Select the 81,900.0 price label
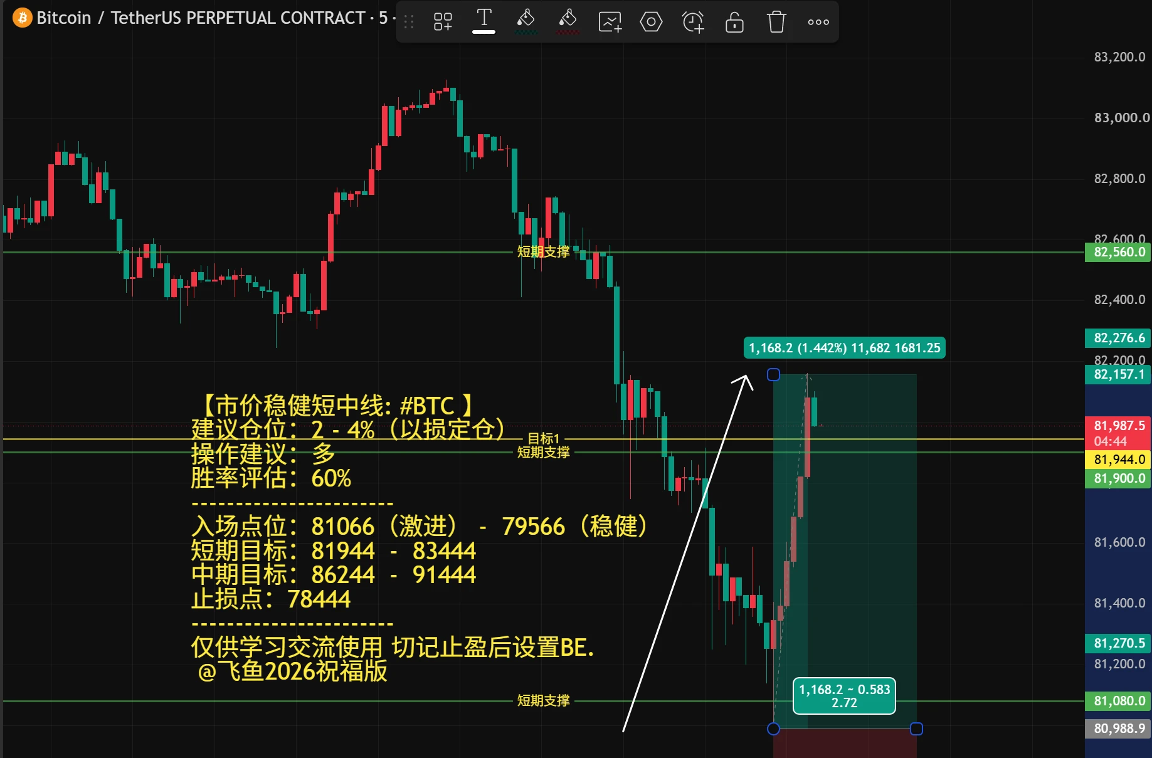Viewport: 1152px width, 758px height. [x=1119, y=478]
